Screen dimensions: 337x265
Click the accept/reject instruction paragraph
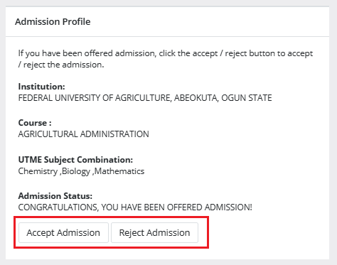click(x=166, y=59)
